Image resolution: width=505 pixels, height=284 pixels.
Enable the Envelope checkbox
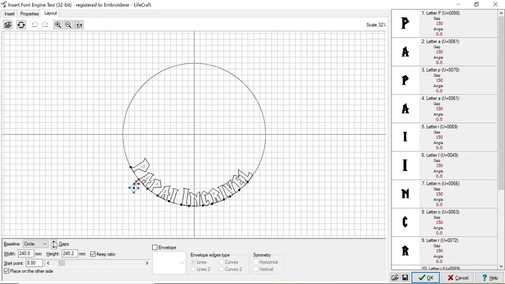[155, 247]
